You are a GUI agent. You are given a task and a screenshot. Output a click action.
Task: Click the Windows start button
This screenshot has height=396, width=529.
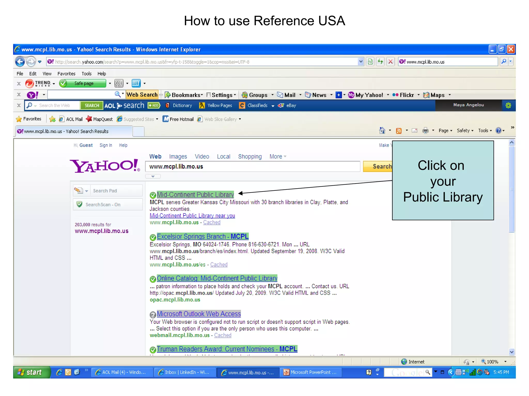pos(32,372)
